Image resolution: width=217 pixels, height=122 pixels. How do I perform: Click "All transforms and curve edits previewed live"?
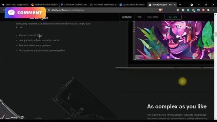(x=42, y=50)
